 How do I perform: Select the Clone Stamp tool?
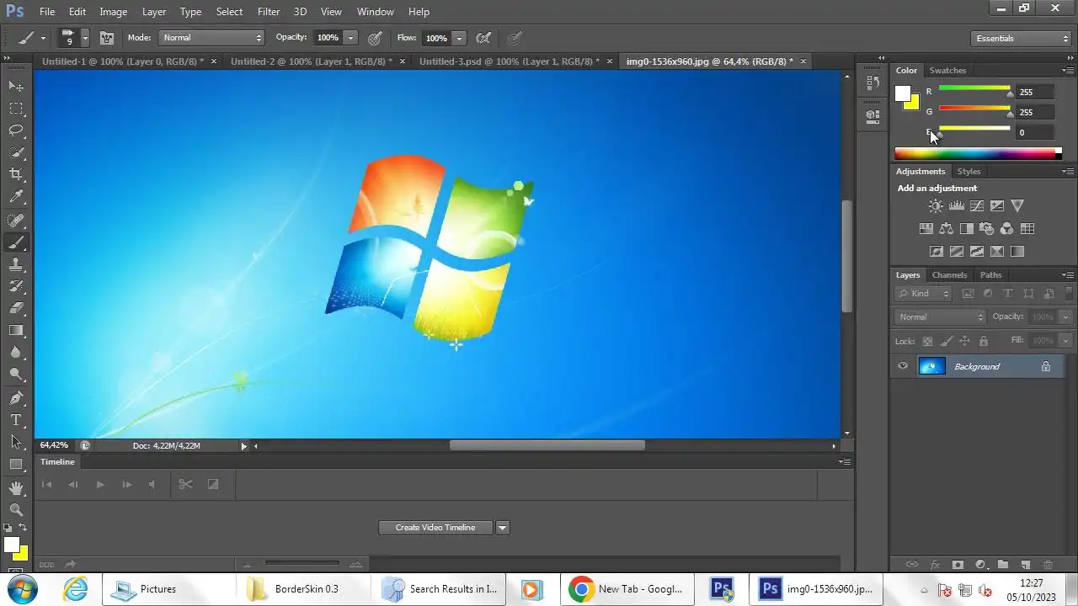pyautogui.click(x=16, y=264)
